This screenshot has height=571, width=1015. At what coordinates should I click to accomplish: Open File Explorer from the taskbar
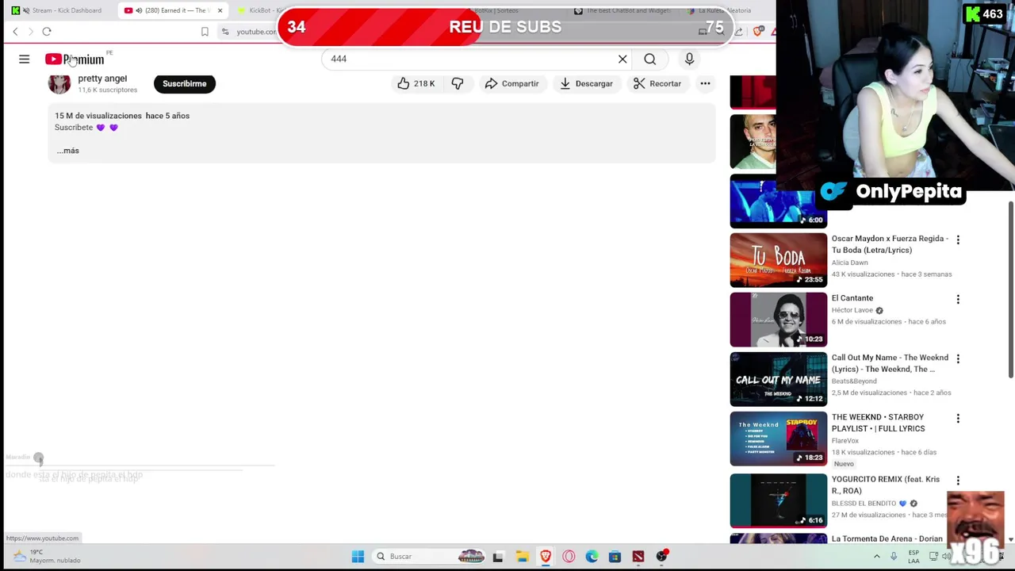click(522, 557)
